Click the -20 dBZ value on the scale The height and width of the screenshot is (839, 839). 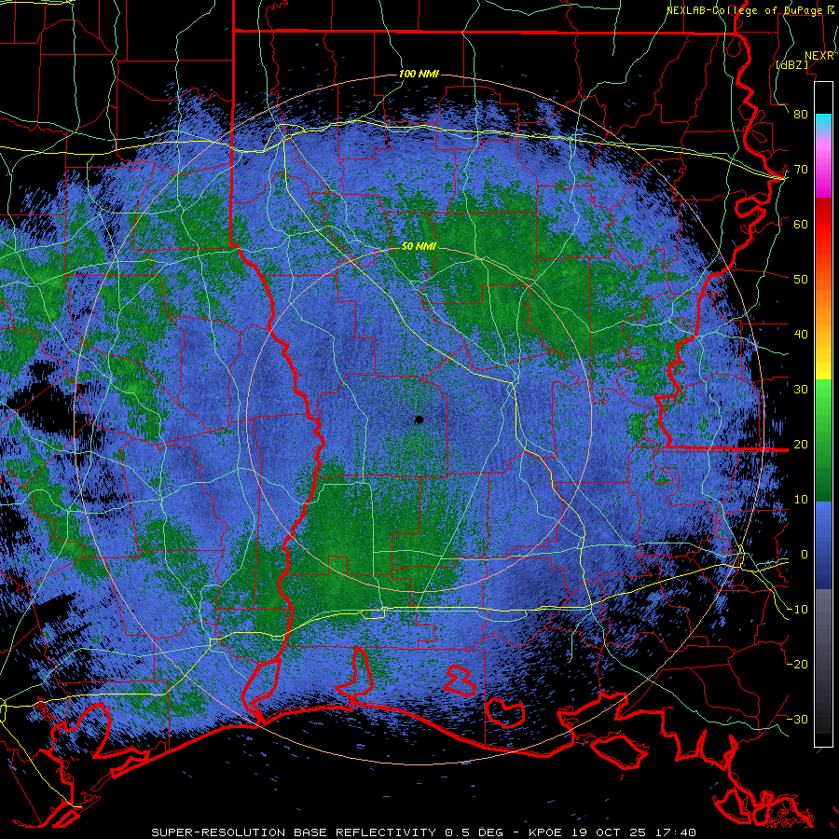pyautogui.click(x=798, y=664)
